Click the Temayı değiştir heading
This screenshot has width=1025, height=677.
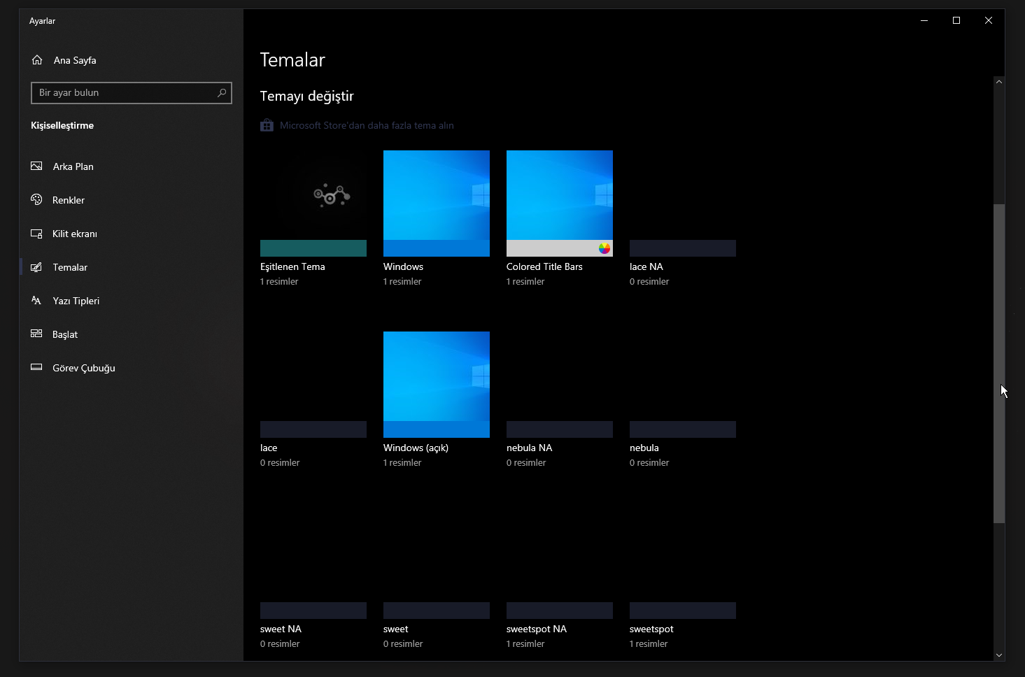pos(307,97)
